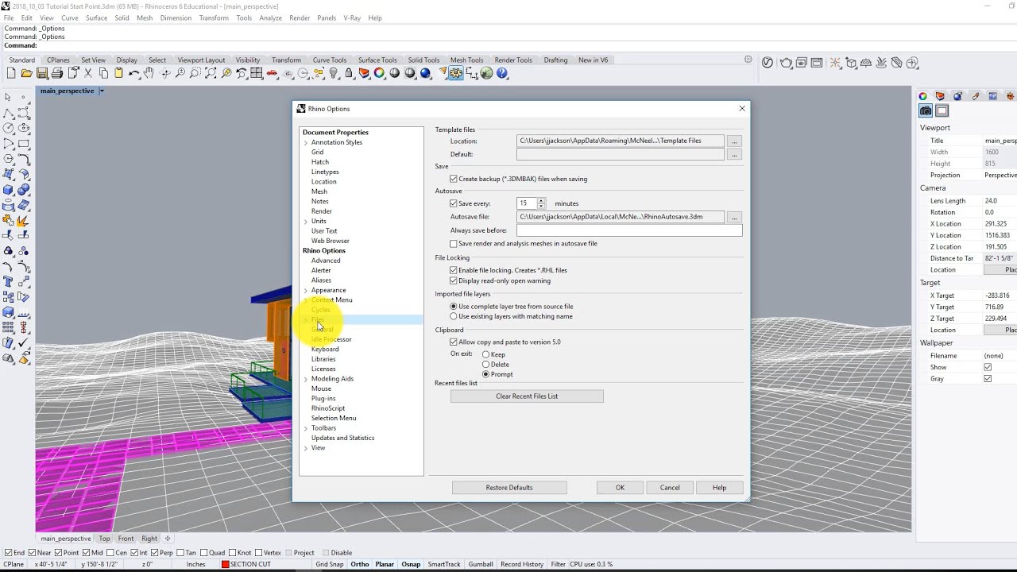Click the light bulb Hide objects icon
This screenshot has height=572, width=1017.
click(334, 73)
